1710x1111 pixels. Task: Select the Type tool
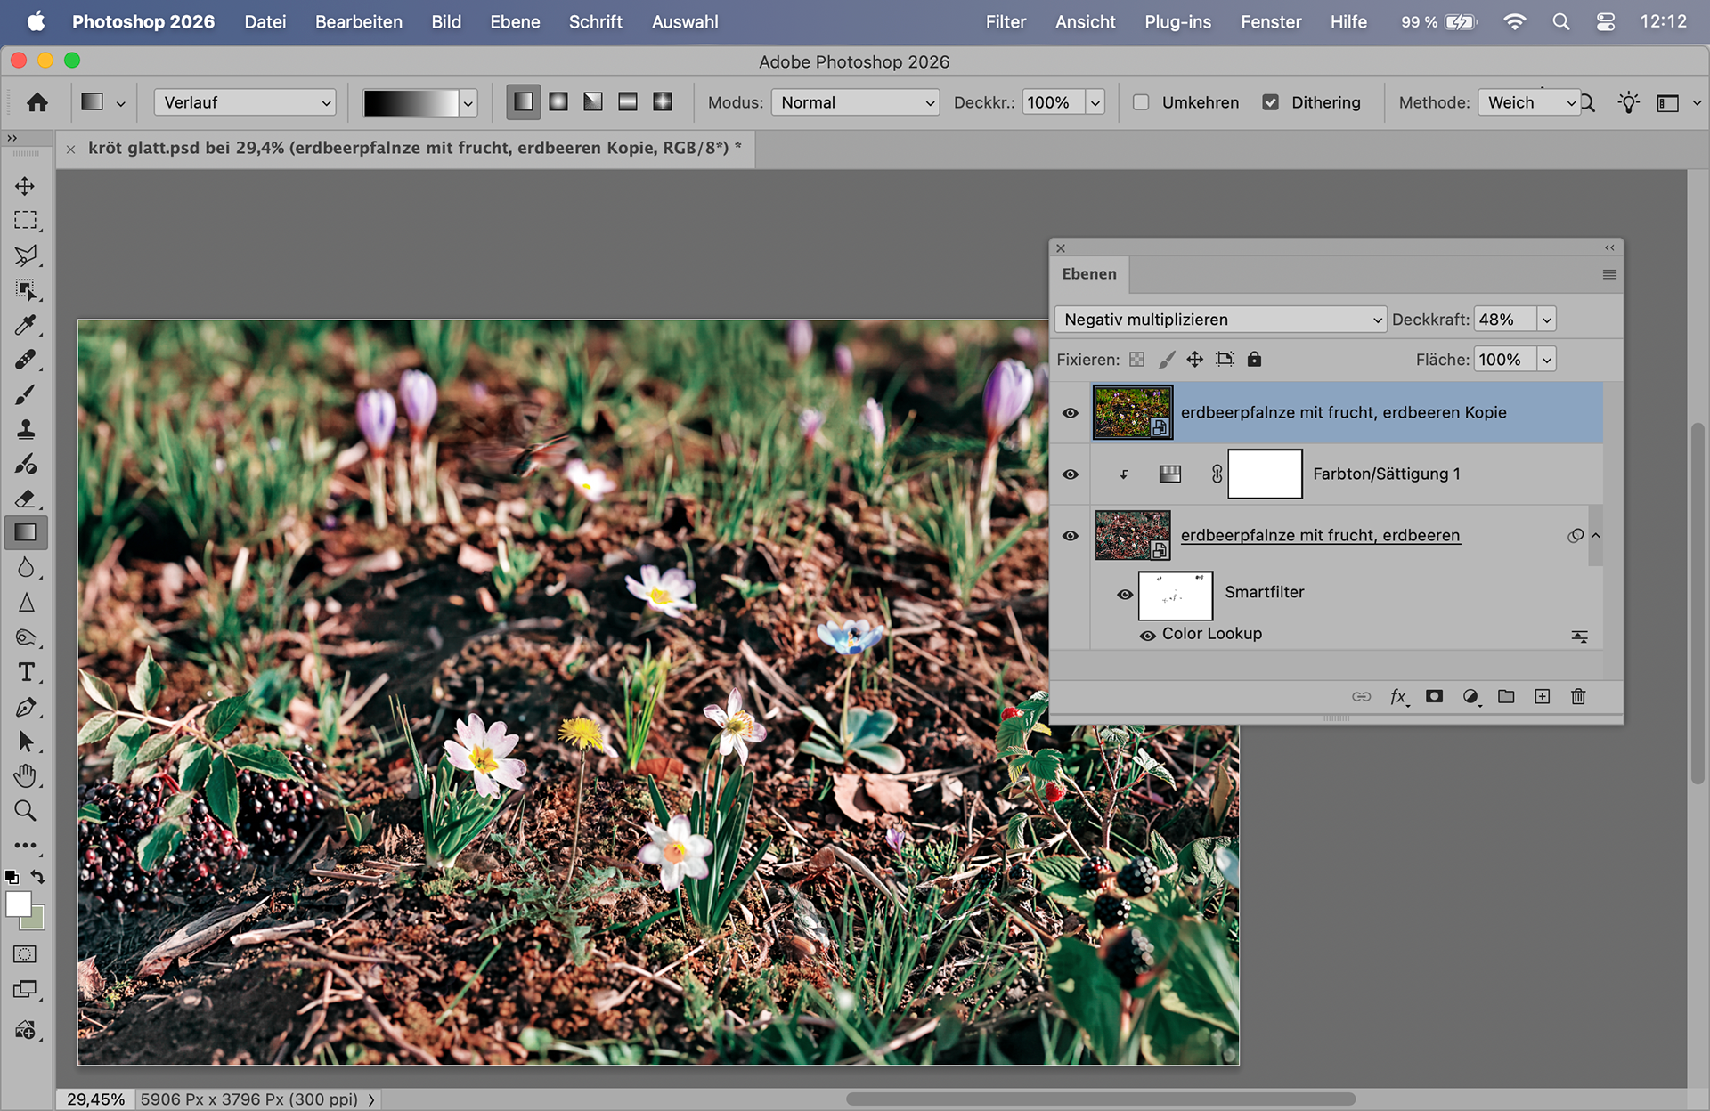[25, 672]
